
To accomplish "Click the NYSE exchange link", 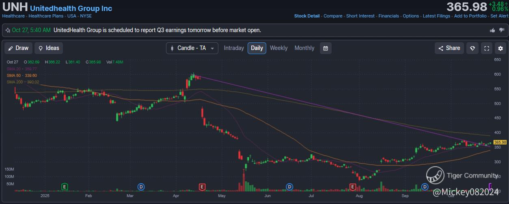I will point(86,16).
